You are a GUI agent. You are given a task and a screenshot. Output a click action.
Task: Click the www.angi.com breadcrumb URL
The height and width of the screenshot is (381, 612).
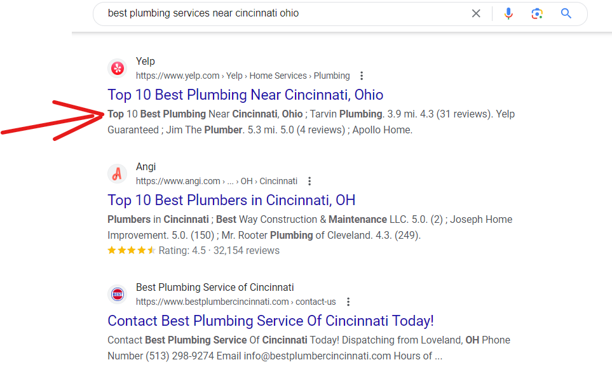point(175,180)
